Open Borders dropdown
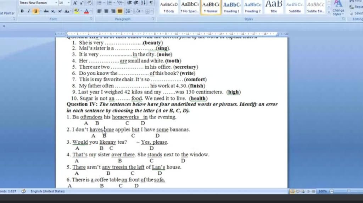 [152, 11]
